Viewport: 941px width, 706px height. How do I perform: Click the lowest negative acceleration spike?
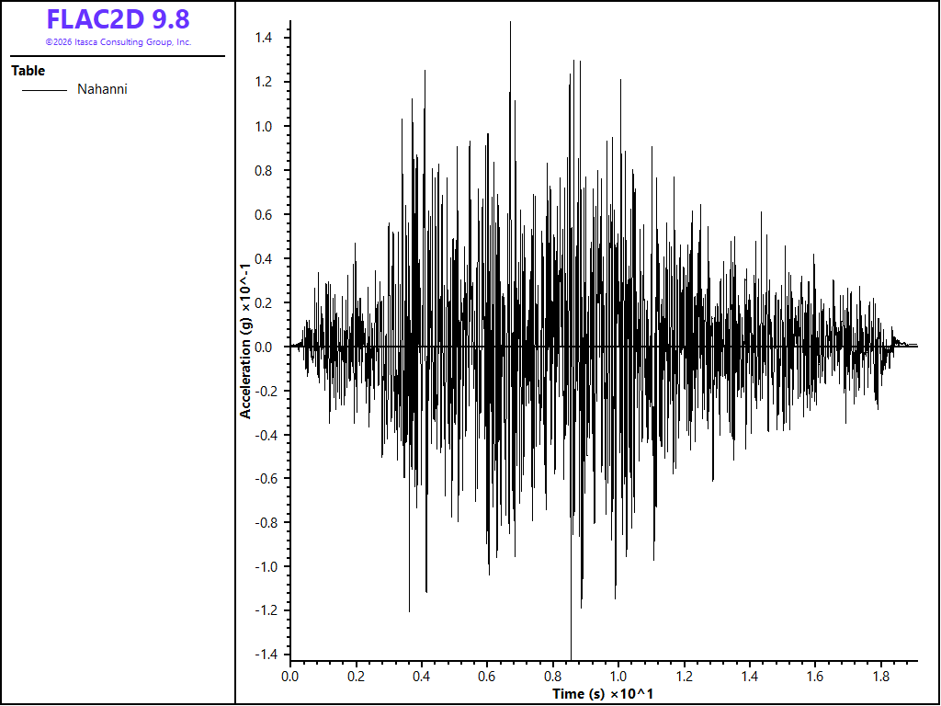[571, 655]
